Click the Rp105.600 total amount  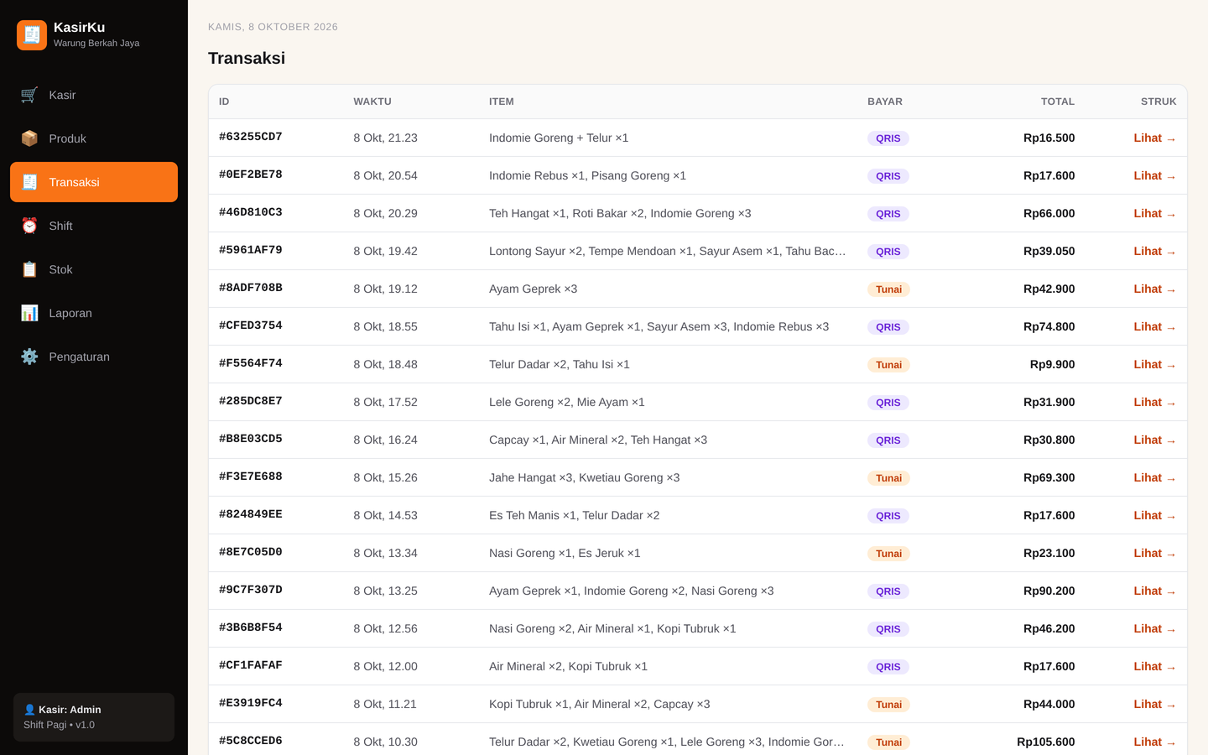[1045, 742]
